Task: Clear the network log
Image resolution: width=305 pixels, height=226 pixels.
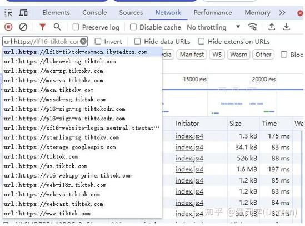Action: (23, 27)
